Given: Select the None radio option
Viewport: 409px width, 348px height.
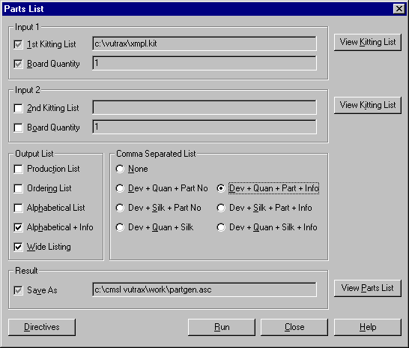Looking at the screenshot, I should (x=120, y=169).
